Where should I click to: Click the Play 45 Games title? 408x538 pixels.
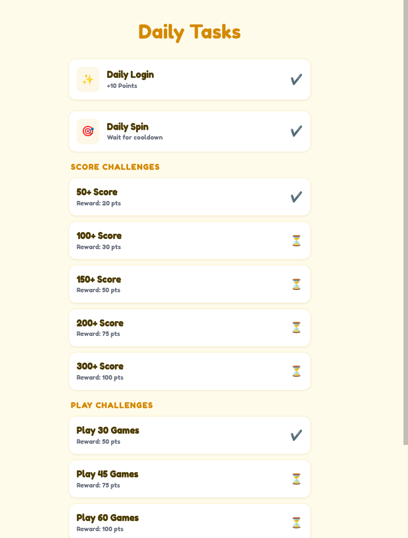pyautogui.click(x=107, y=474)
